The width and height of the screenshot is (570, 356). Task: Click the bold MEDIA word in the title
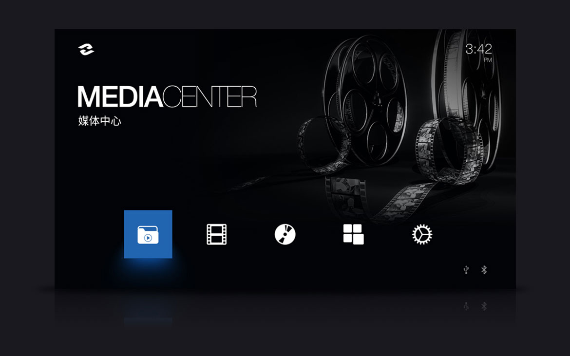point(119,96)
